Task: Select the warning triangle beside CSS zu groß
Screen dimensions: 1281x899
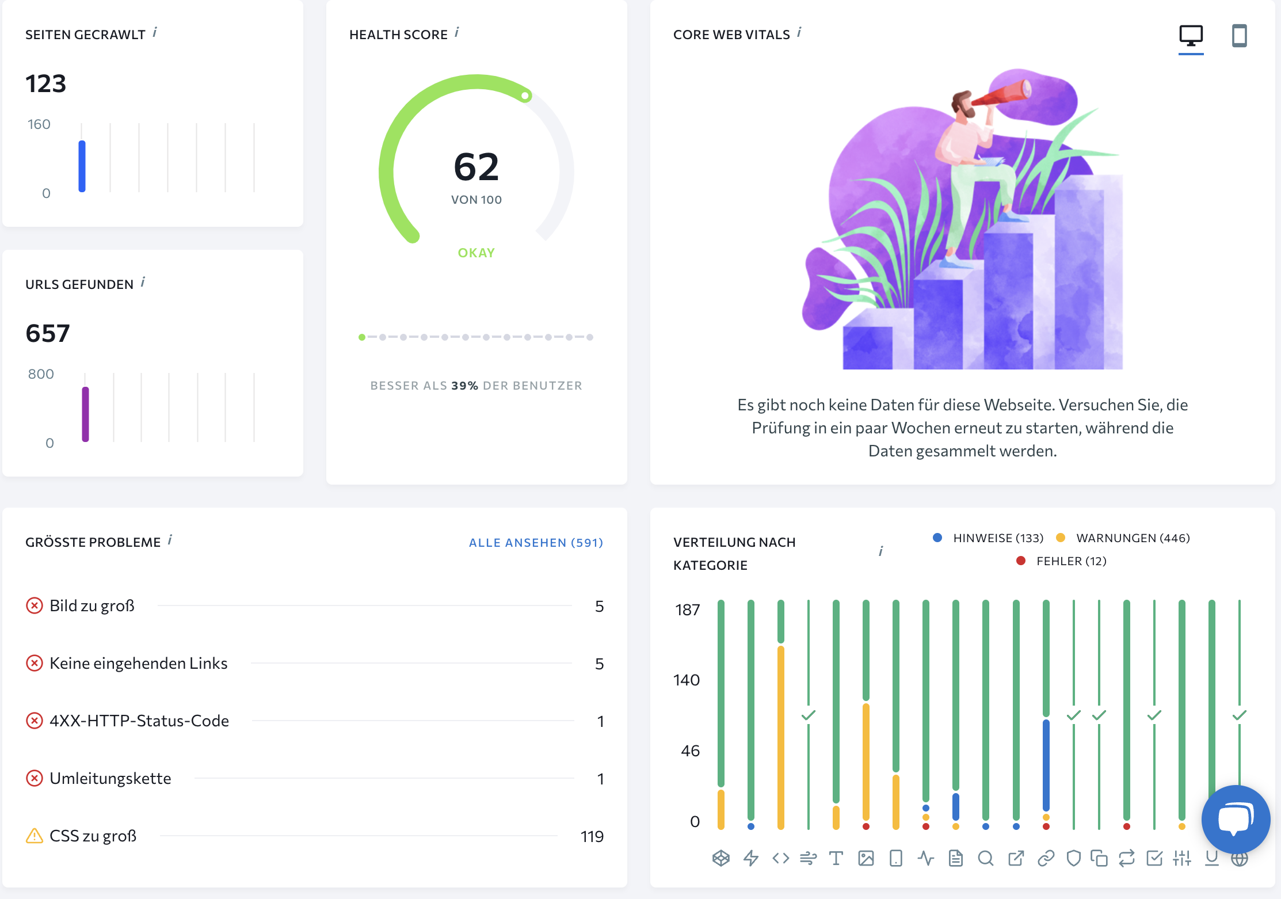Action: point(35,836)
